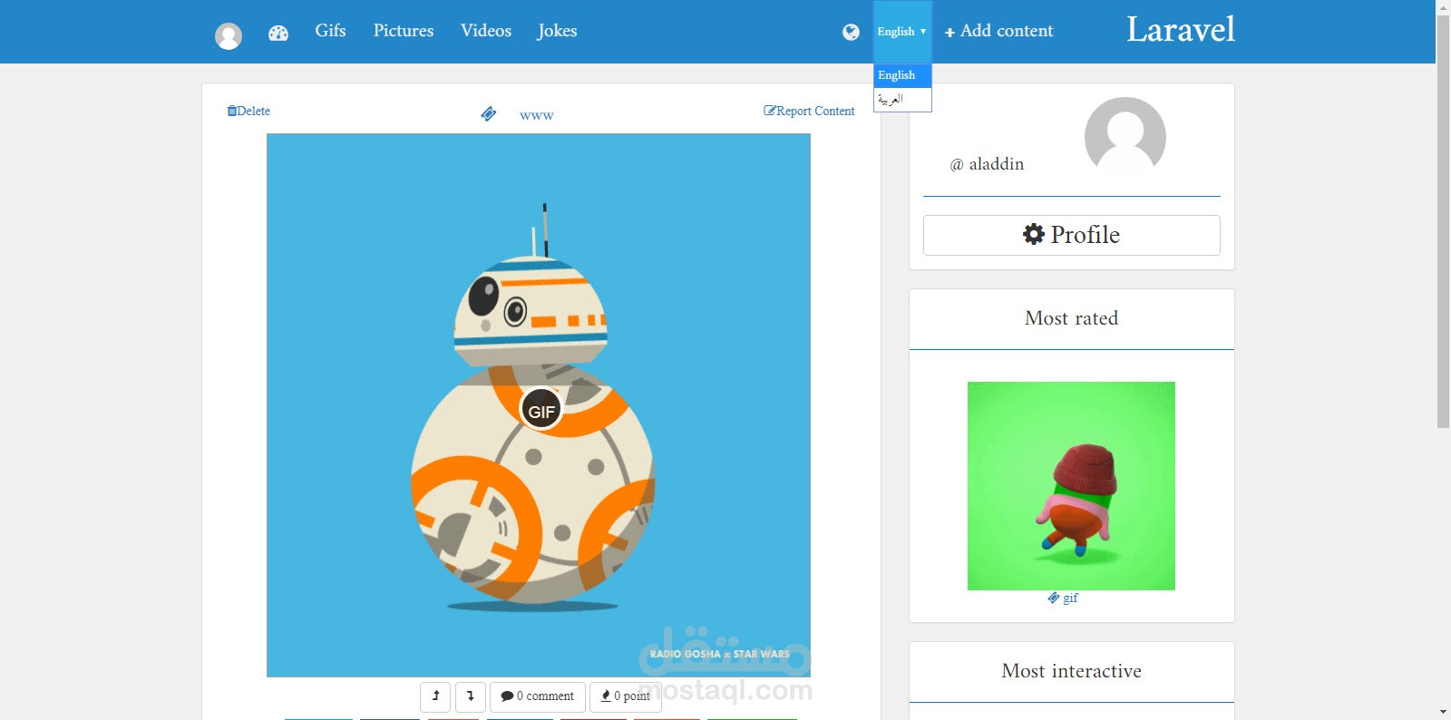Delete this post
This screenshot has height=720, width=1451.
click(248, 111)
